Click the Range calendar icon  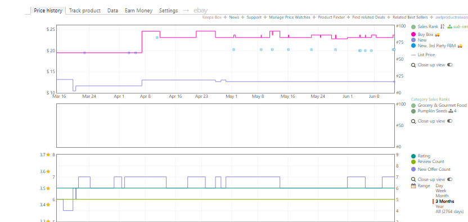[413, 186]
